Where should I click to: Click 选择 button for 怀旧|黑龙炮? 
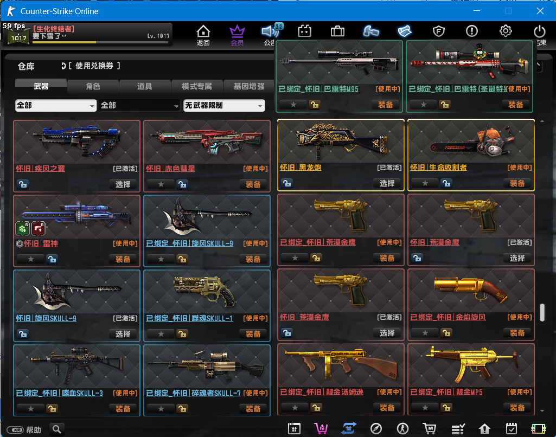(387, 183)
